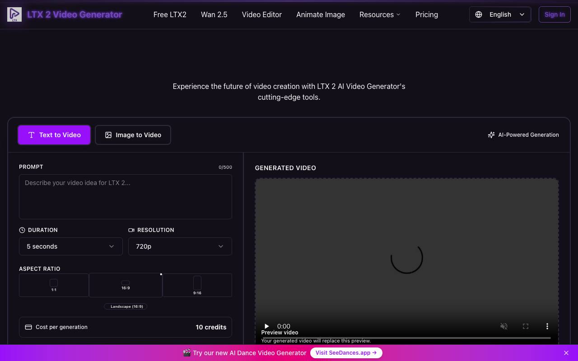Open the Video Editor page

262,14
